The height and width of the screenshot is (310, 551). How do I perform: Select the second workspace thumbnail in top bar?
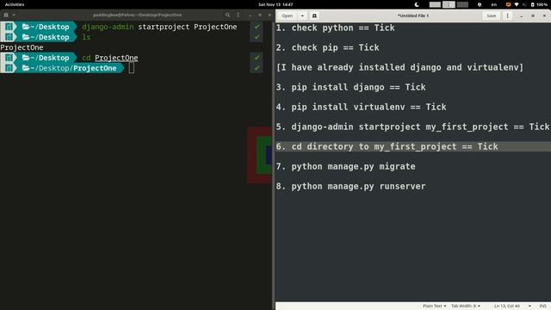point(449,4)
